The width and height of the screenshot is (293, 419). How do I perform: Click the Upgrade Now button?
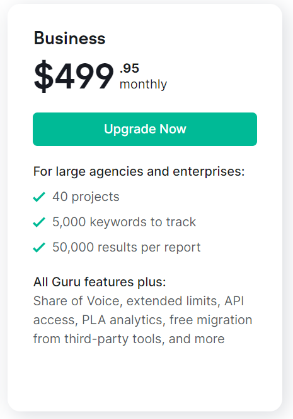tap(145, 129)
